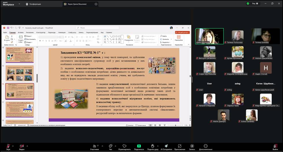The height and width of the screenshot is (152, 283).
Task: Click the red Выйти leave button
Action: (275, 146)
